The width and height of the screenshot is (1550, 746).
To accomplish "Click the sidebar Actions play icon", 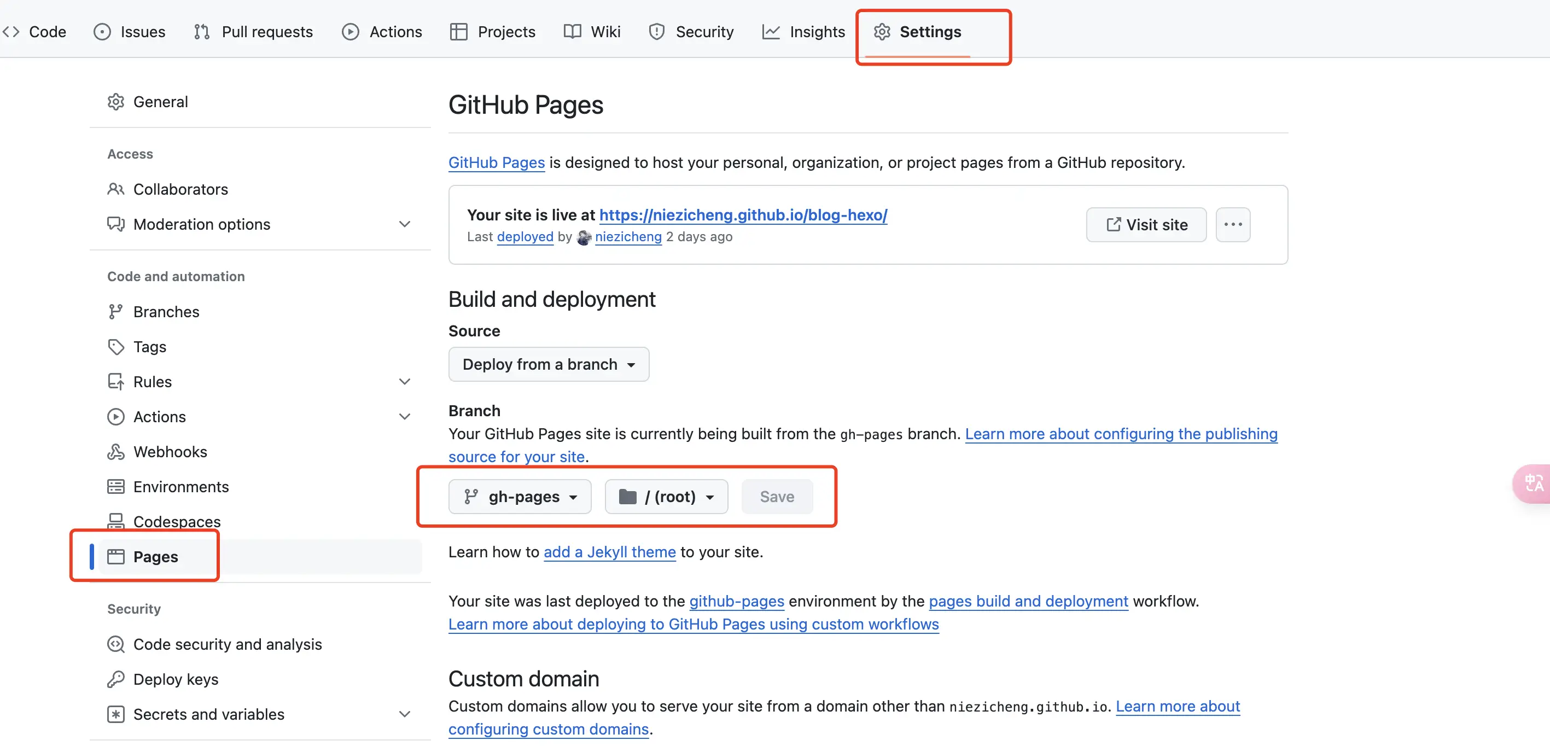I will pos(115,416).
